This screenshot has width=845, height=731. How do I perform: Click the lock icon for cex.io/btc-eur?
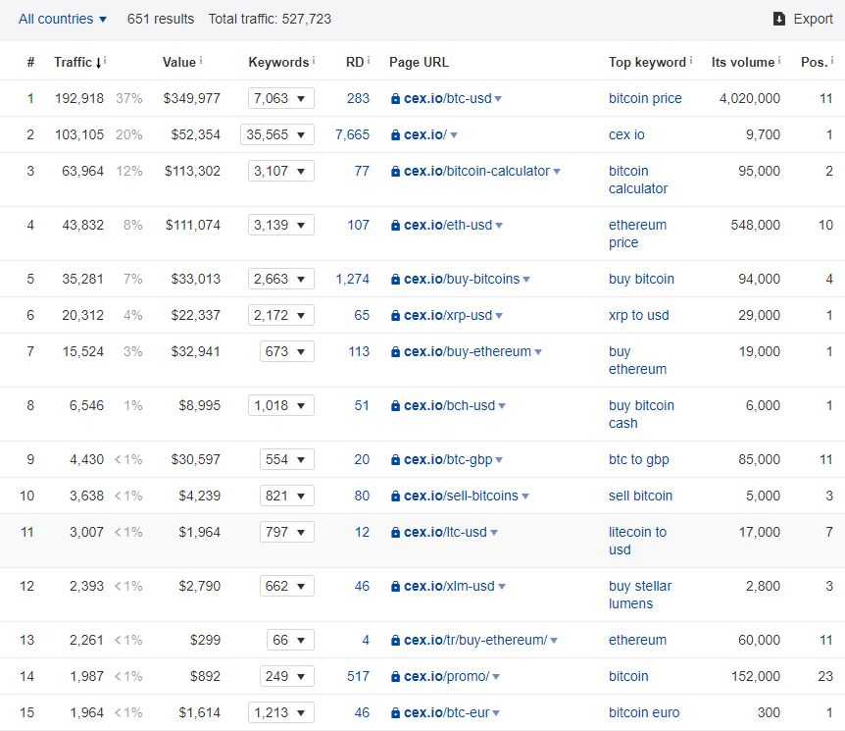396,712
